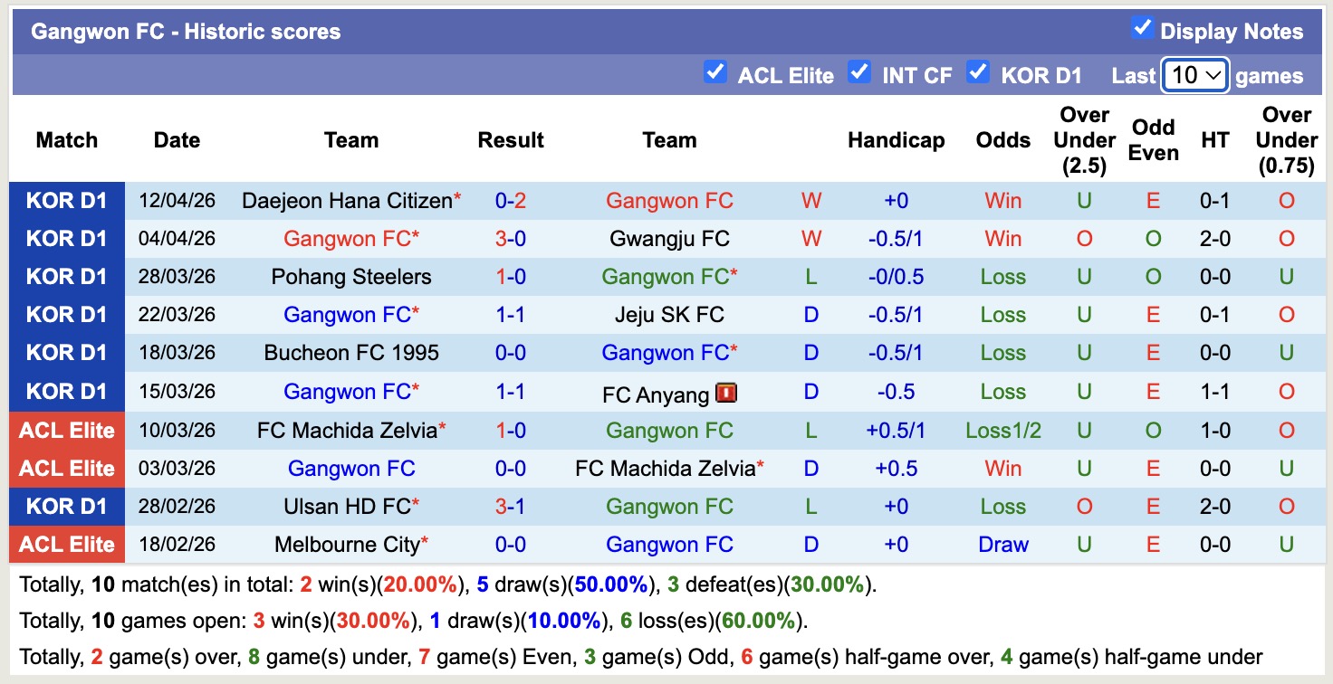This screenshot has height=684, width=1333.
Task: Click the Win odds link in the 04/04 row
Action: tap(1002, 239)
